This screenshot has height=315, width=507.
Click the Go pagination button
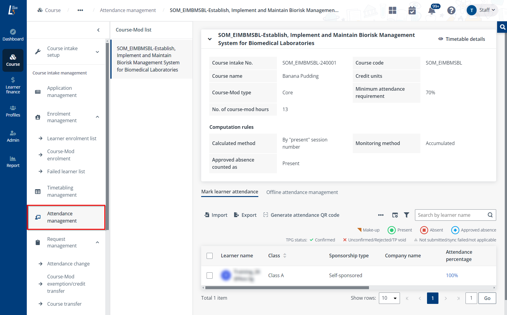[x=487, y=298]
